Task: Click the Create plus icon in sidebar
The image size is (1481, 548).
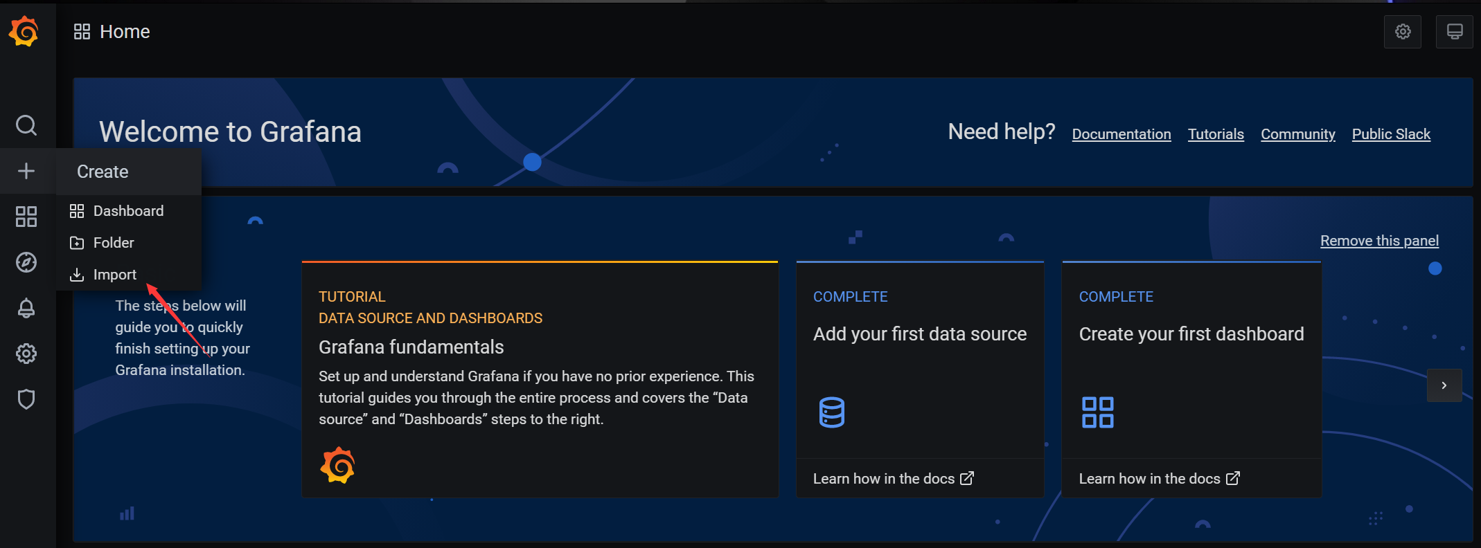Action: (x=26, y=171)
